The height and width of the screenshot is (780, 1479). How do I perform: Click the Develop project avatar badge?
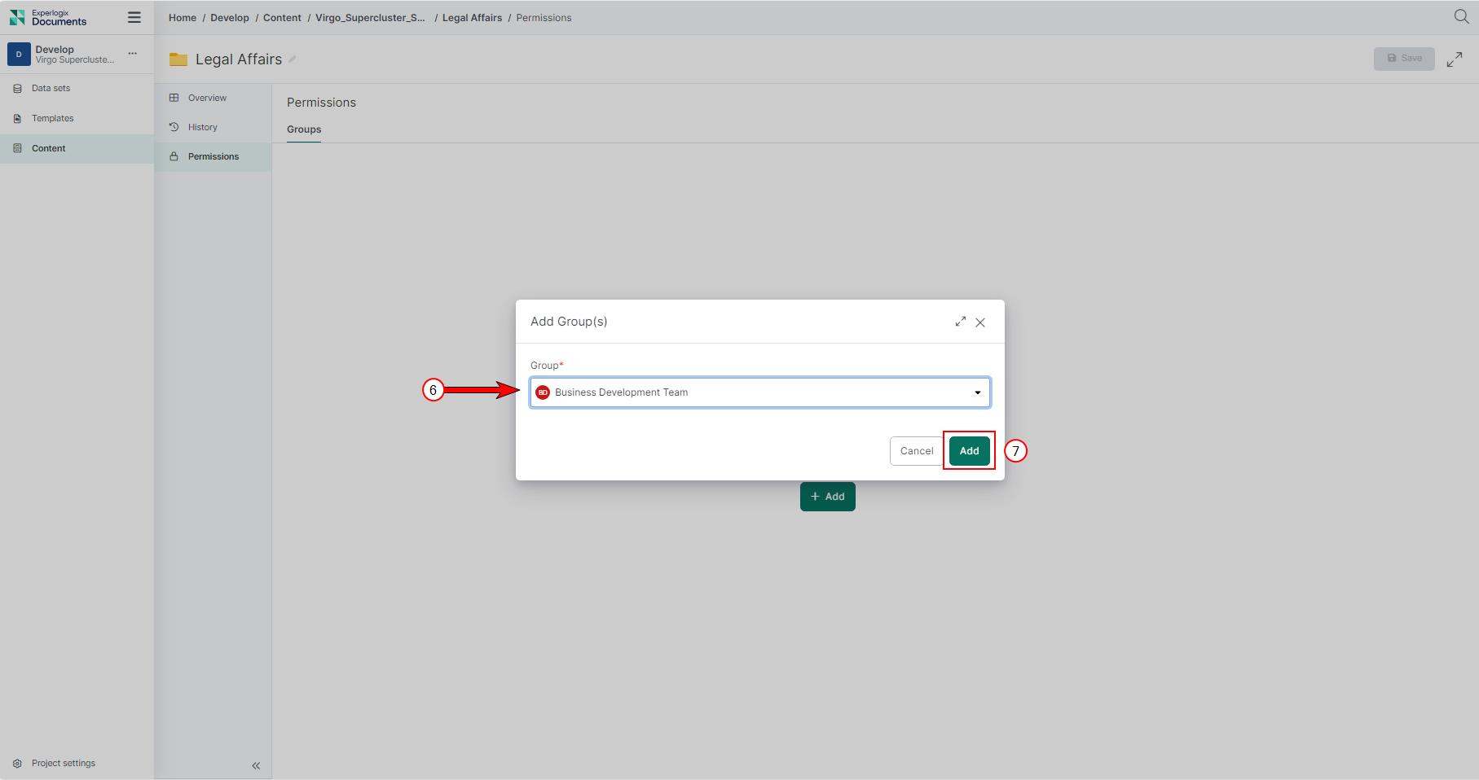pos(19,55)
